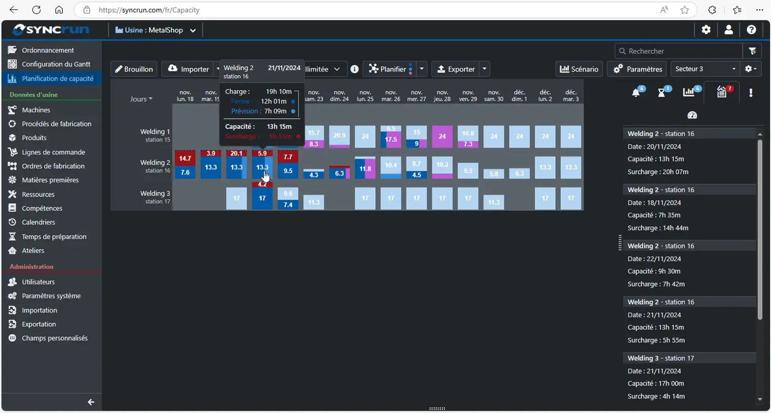Image resolution: width=771 pixels, height=413 pixels.
Task: Open the Usine : MetalShop selector
Action: click(155, 30)
